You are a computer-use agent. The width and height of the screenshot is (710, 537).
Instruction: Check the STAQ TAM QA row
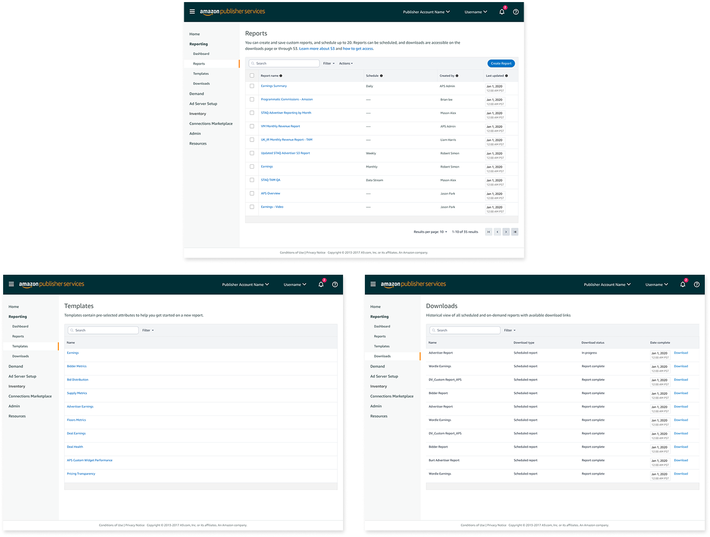252,180
